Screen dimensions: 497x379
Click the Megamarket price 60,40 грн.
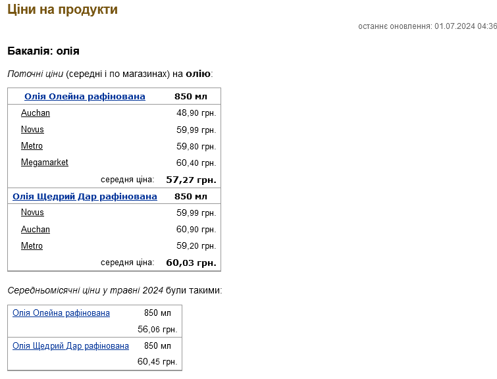pos(196,163)
